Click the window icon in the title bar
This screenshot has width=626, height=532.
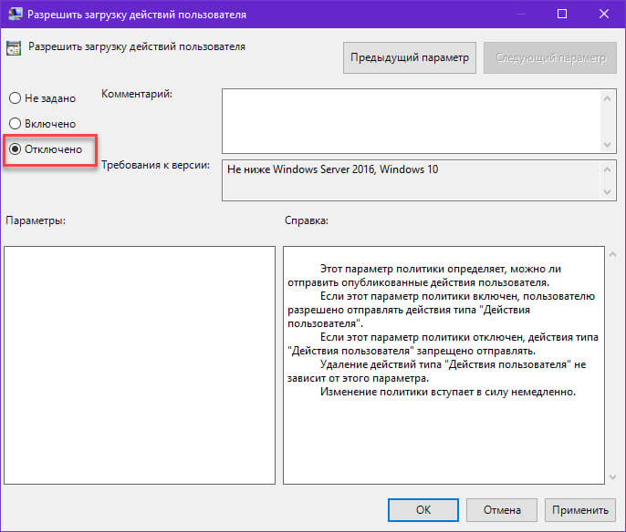pos(16,14)
